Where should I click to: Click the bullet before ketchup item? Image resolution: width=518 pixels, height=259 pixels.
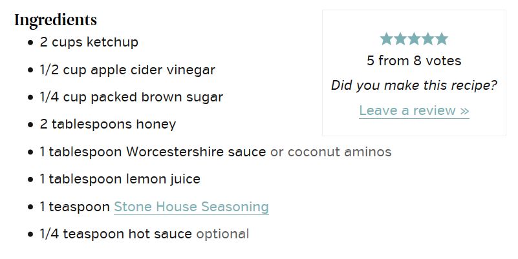pos(31,43)
